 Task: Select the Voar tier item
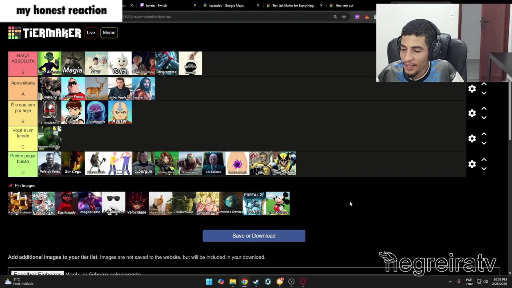(x=96, y=63)
